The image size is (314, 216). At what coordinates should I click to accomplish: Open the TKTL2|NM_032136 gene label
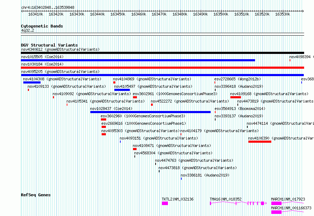pyautogui.click(x=177, y=199)
